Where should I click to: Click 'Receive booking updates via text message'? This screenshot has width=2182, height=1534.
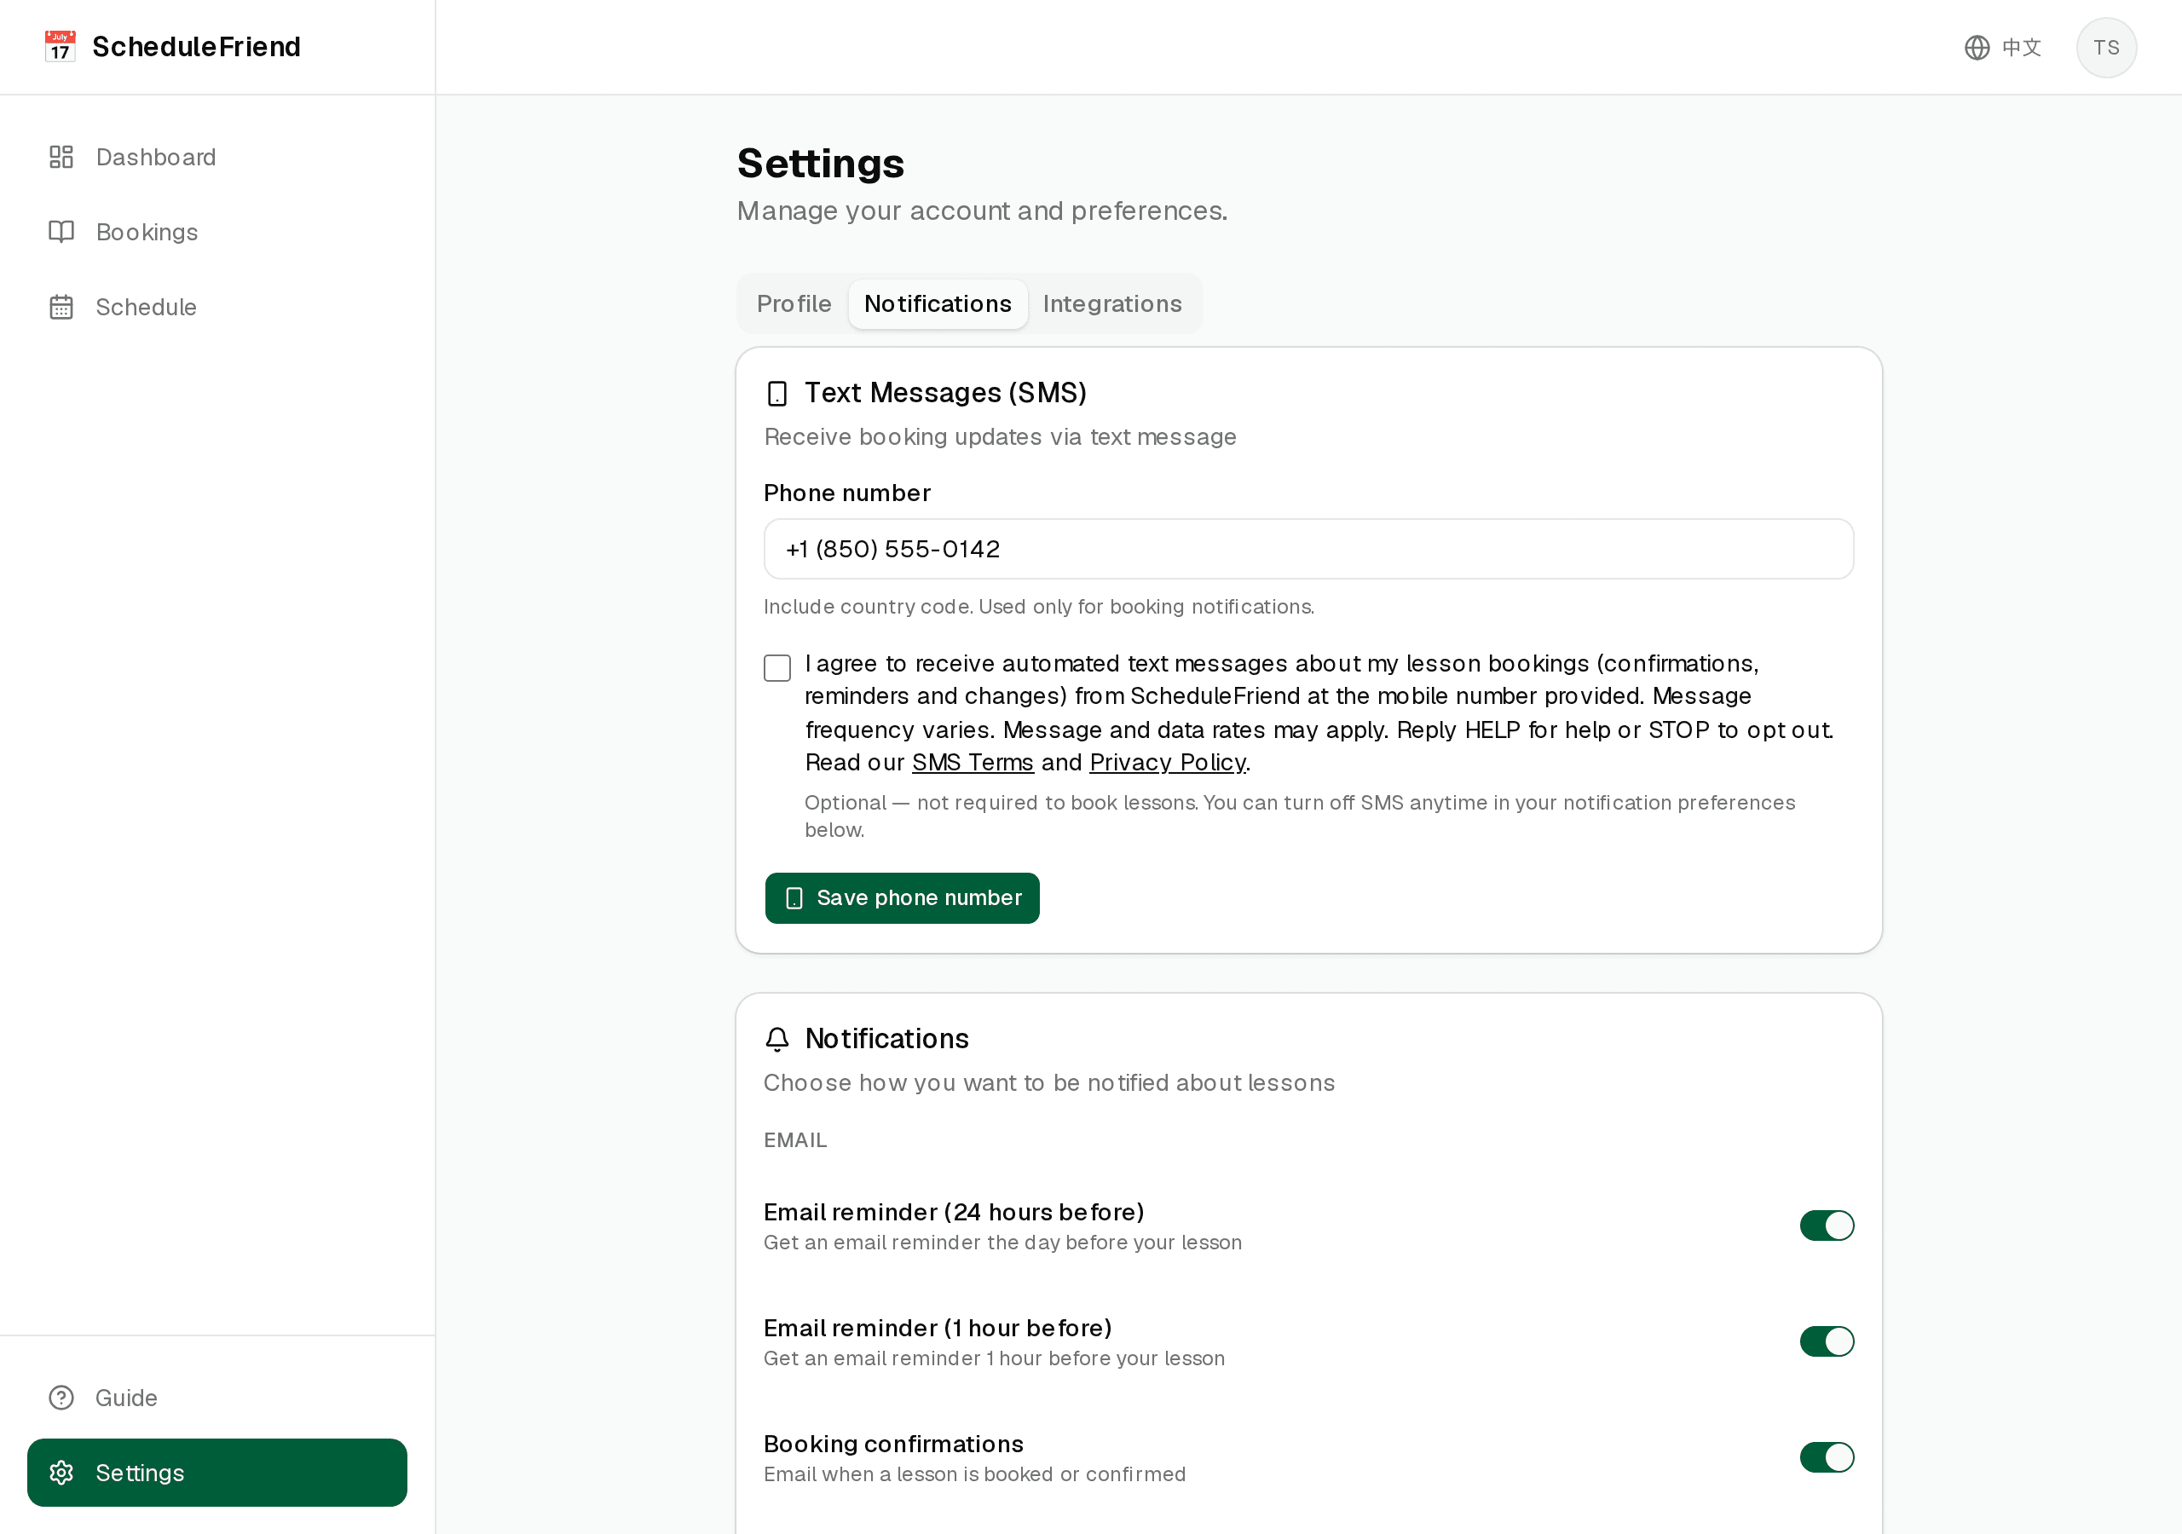pyautogui.click(x=1000, y=436)
